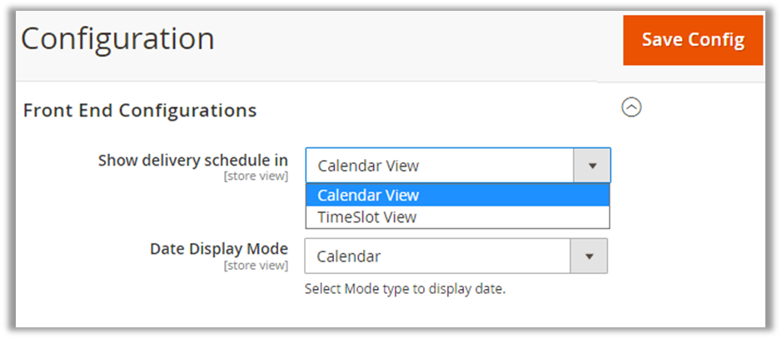Click store view scope under Show delivery schedule
The width and height of the screenshot is (782, 339).
pyautogui.click(x=257, y=177)
